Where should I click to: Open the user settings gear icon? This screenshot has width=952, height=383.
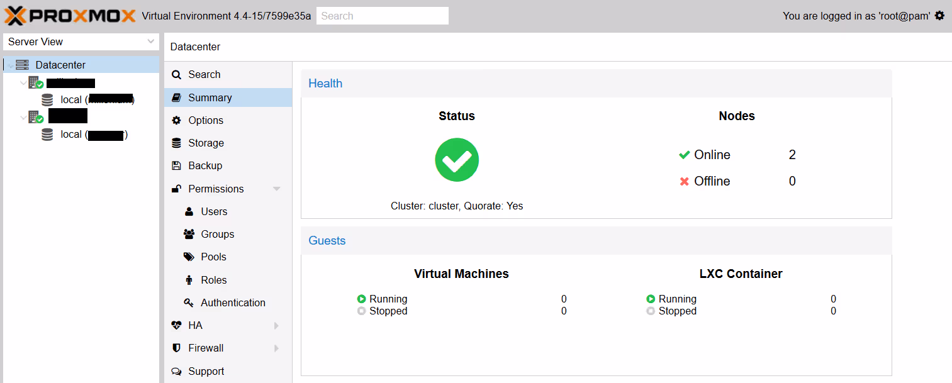pos(939,16)
